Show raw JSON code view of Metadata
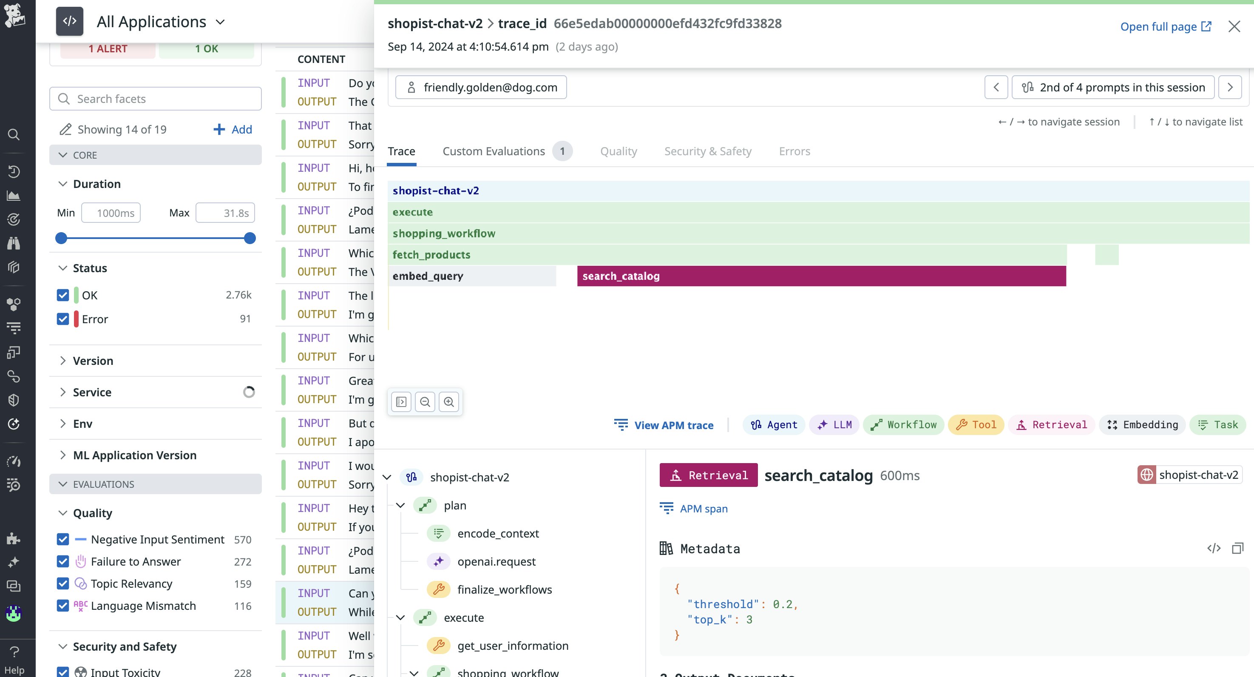The height and width of the screenshot is (677, 1254). click(1214, 549)
